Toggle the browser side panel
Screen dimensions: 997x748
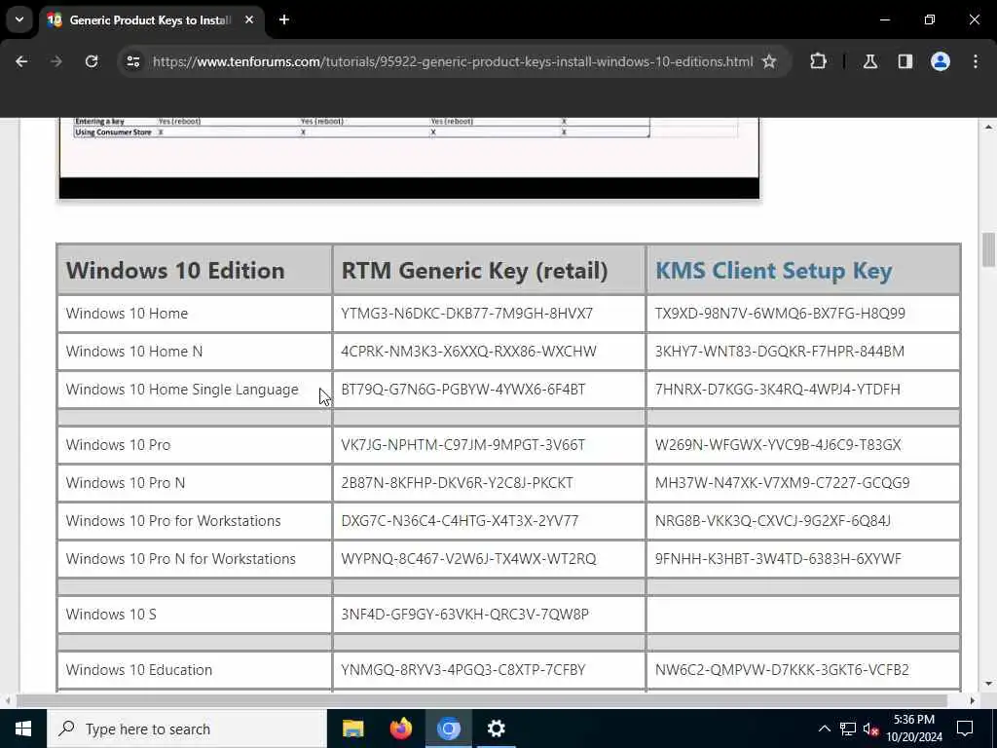click(905, 61)
